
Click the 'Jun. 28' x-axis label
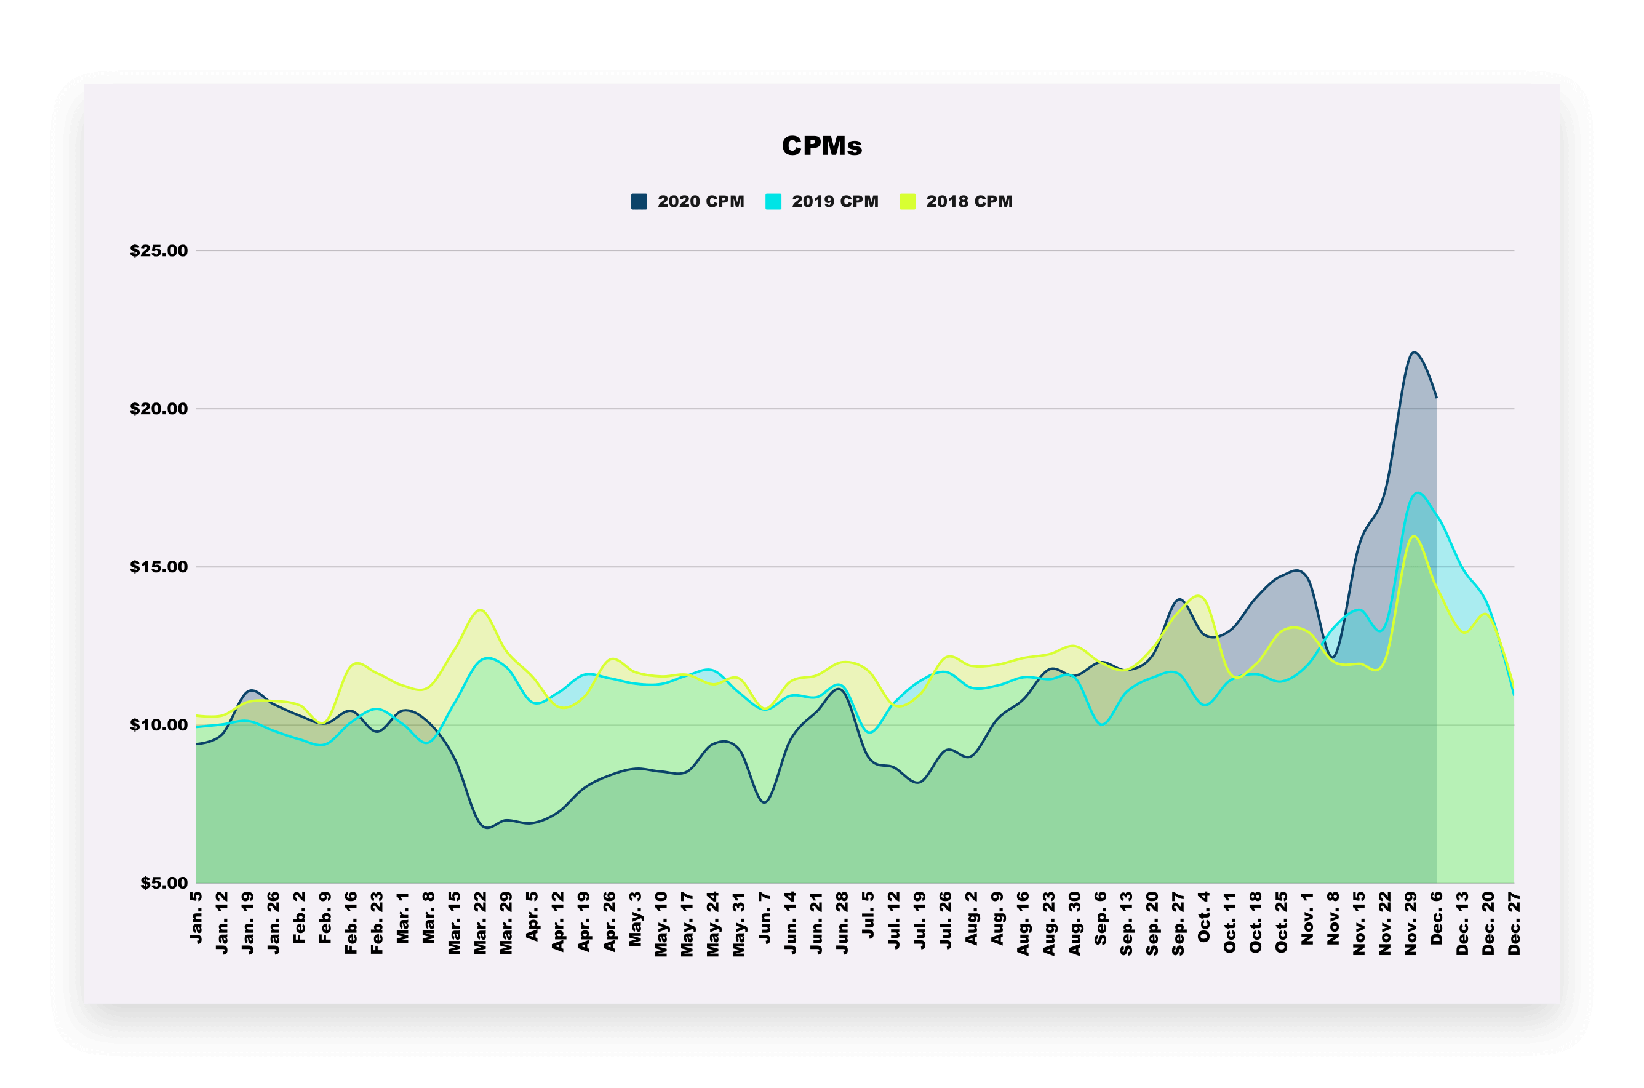click(842, 923)
